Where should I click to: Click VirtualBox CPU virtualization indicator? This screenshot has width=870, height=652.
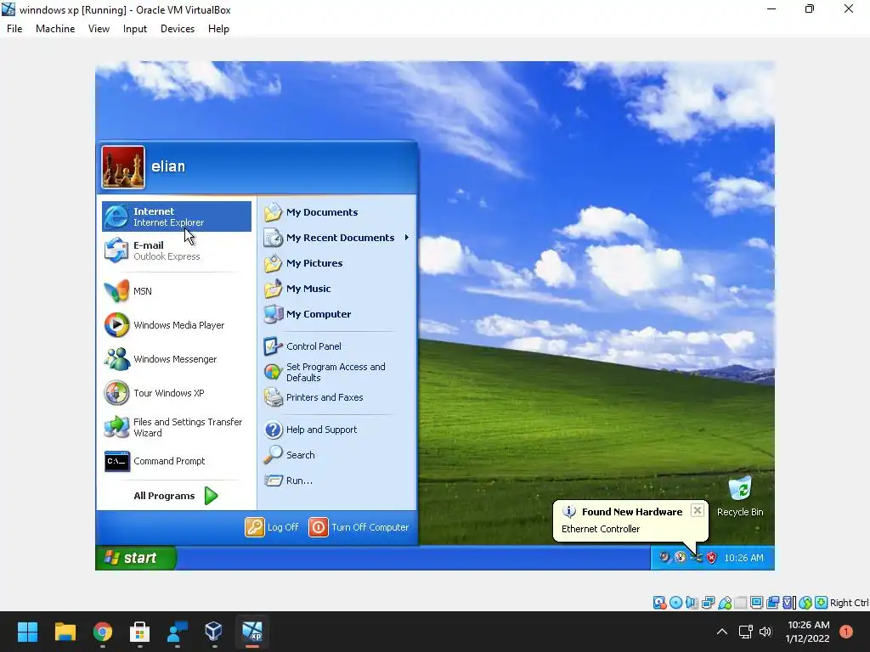tap(789, 603)
